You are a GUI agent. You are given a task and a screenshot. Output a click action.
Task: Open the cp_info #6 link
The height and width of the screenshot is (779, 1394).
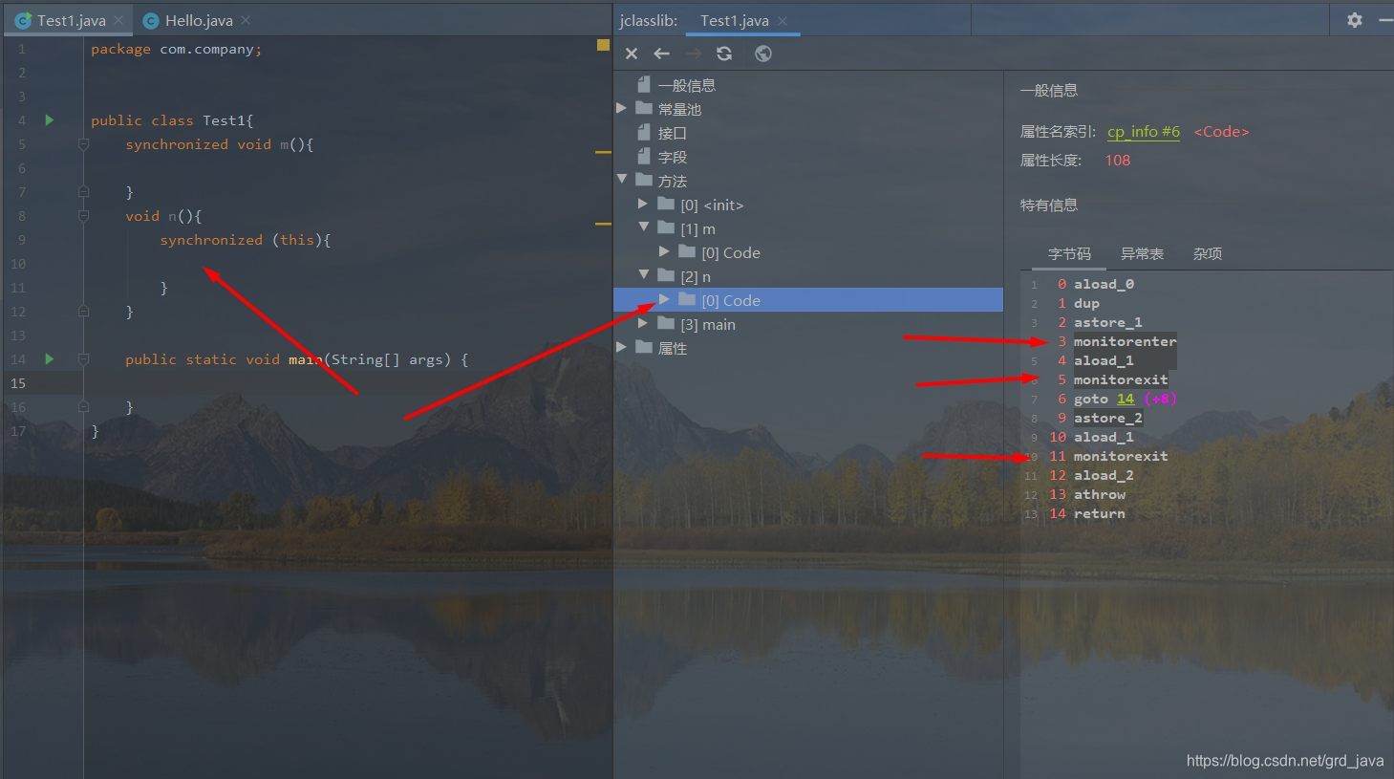1144,132
